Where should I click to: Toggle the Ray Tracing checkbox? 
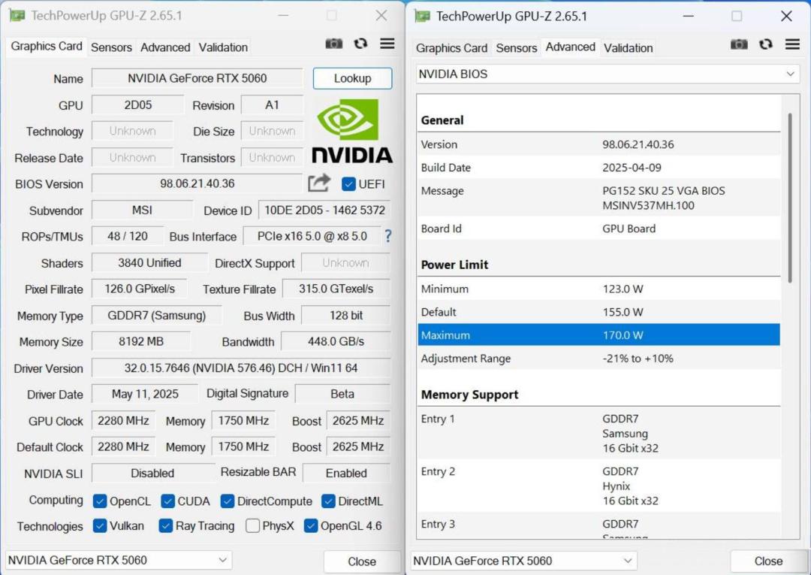tap(165, 526)
